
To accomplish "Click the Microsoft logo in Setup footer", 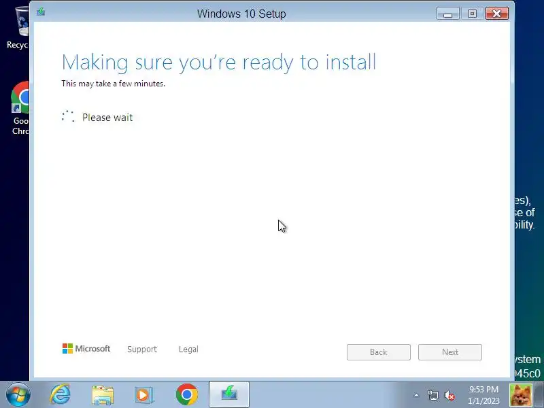I will click(x=86, y=348).
